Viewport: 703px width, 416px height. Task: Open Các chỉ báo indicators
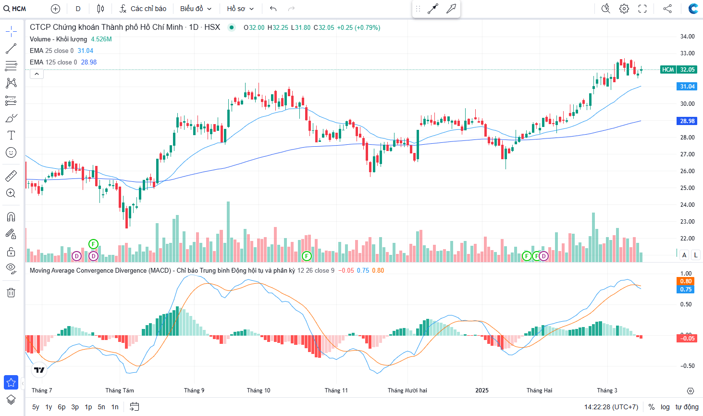[143, 9]
